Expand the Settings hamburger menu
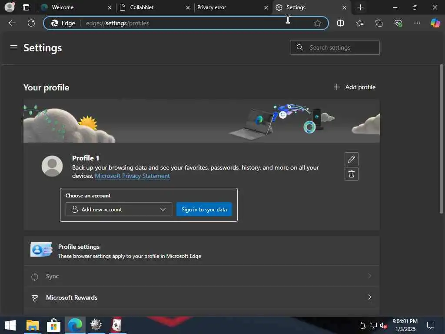Screen dimensions: 445x334 pos(13,47)
